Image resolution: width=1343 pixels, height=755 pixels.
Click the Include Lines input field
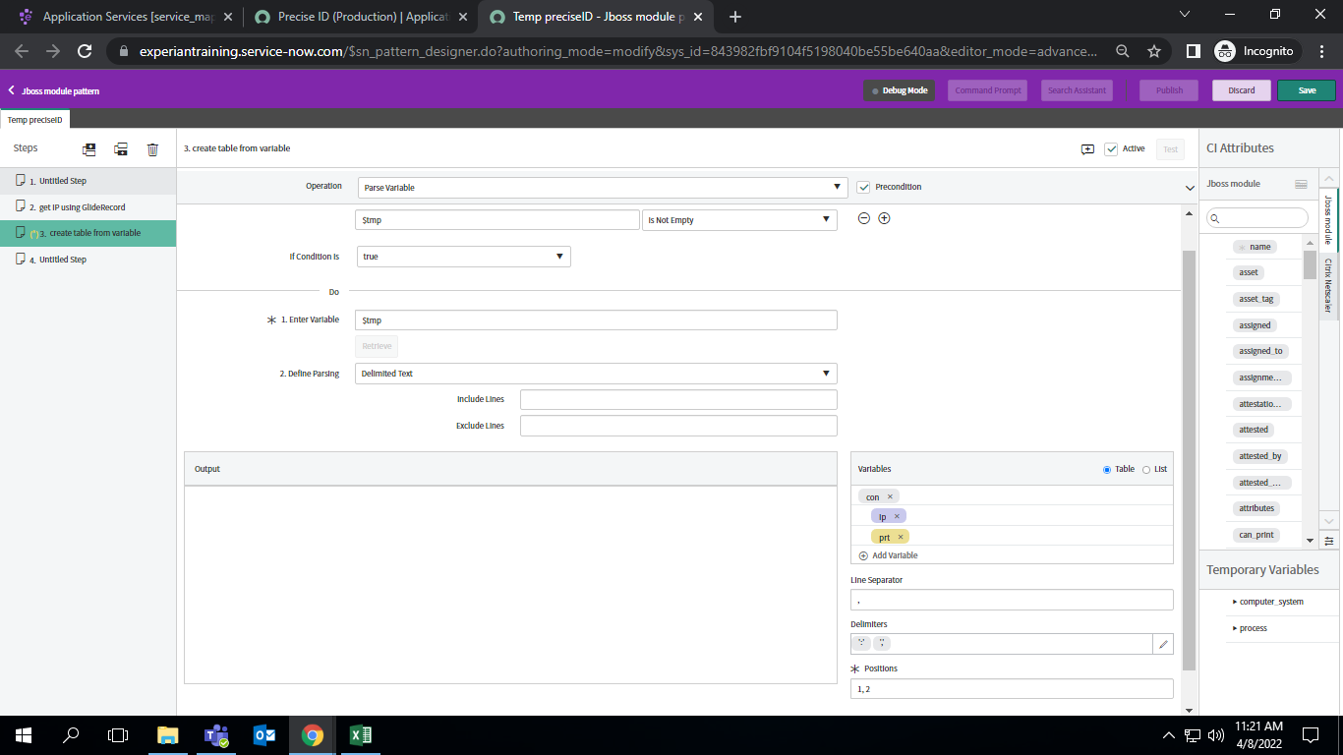click(x=678, y=399)
